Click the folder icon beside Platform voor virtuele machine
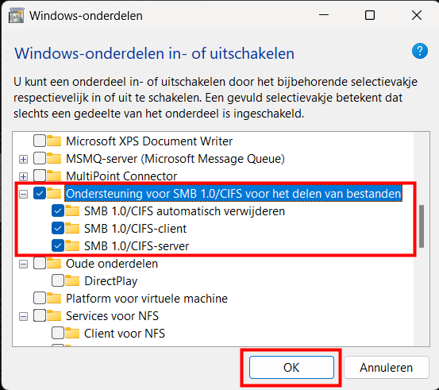This screenshot has width=439, height=390. click(x=54, y=298)
